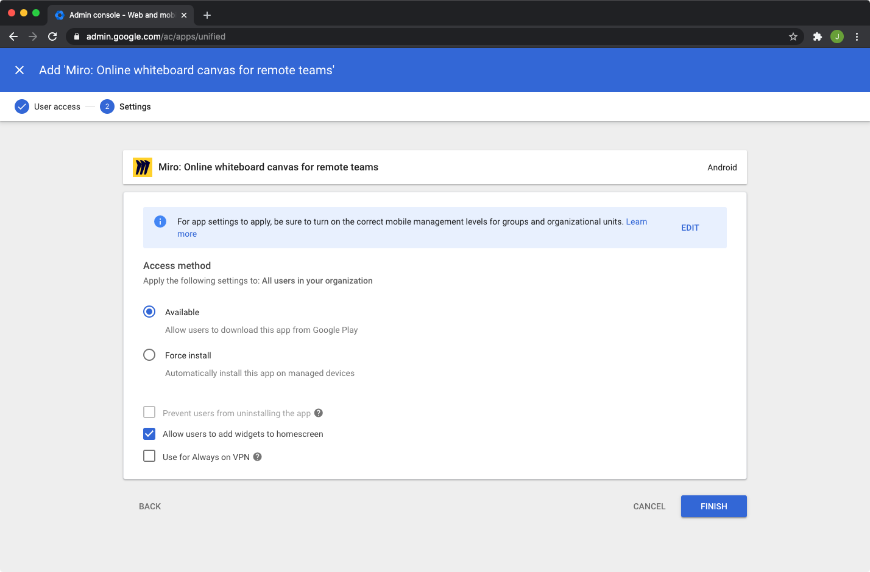Click 'Allow users to download this app' description
This screenshot has width=870, height=572.
pos(261,330)
